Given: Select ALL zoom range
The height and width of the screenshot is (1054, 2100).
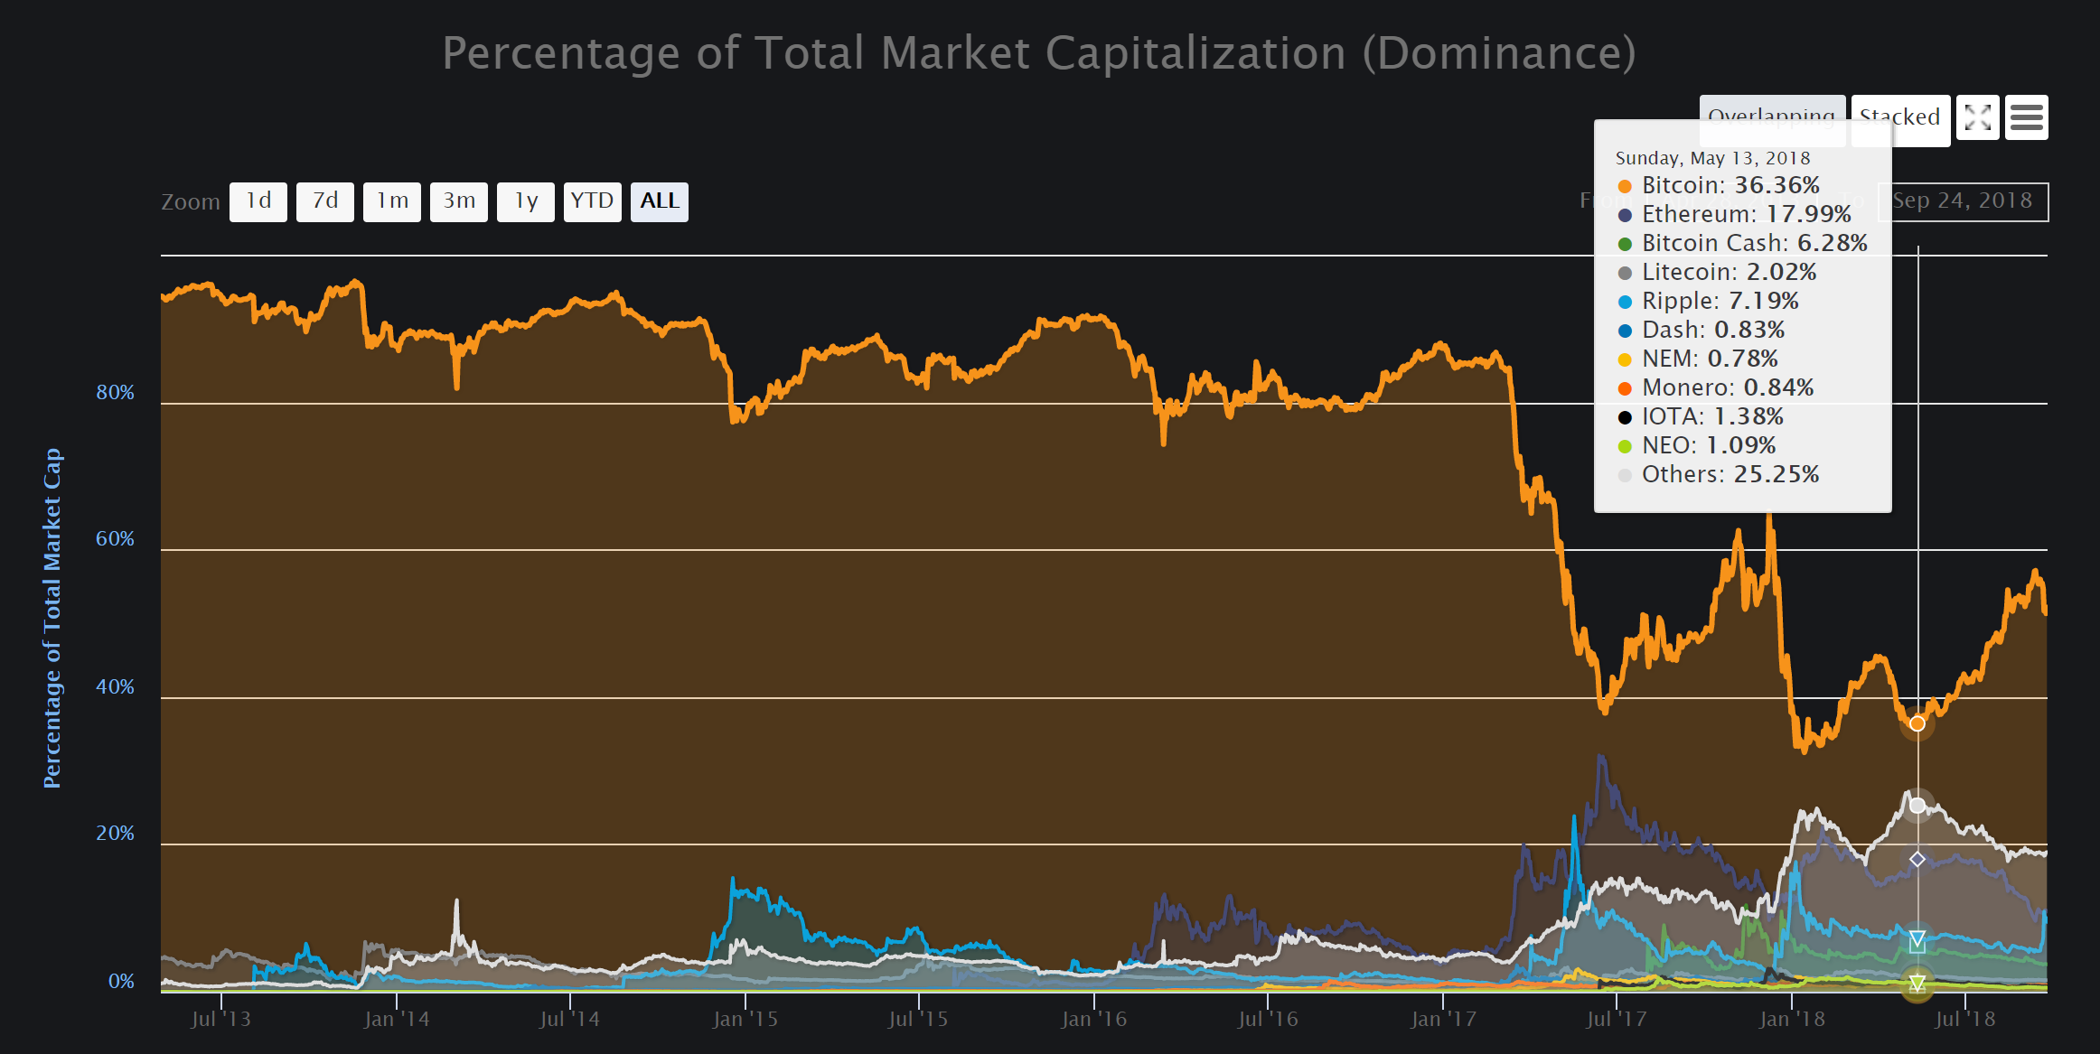Looking at the screenshot, I should [x=660, y=201].
